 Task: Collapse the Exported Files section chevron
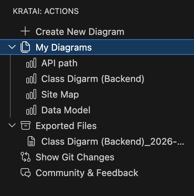click(x=12, y=125)
